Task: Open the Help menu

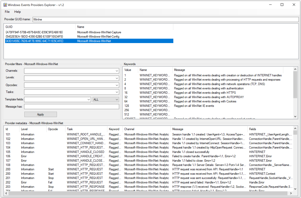Action: (x=18, y=12)
